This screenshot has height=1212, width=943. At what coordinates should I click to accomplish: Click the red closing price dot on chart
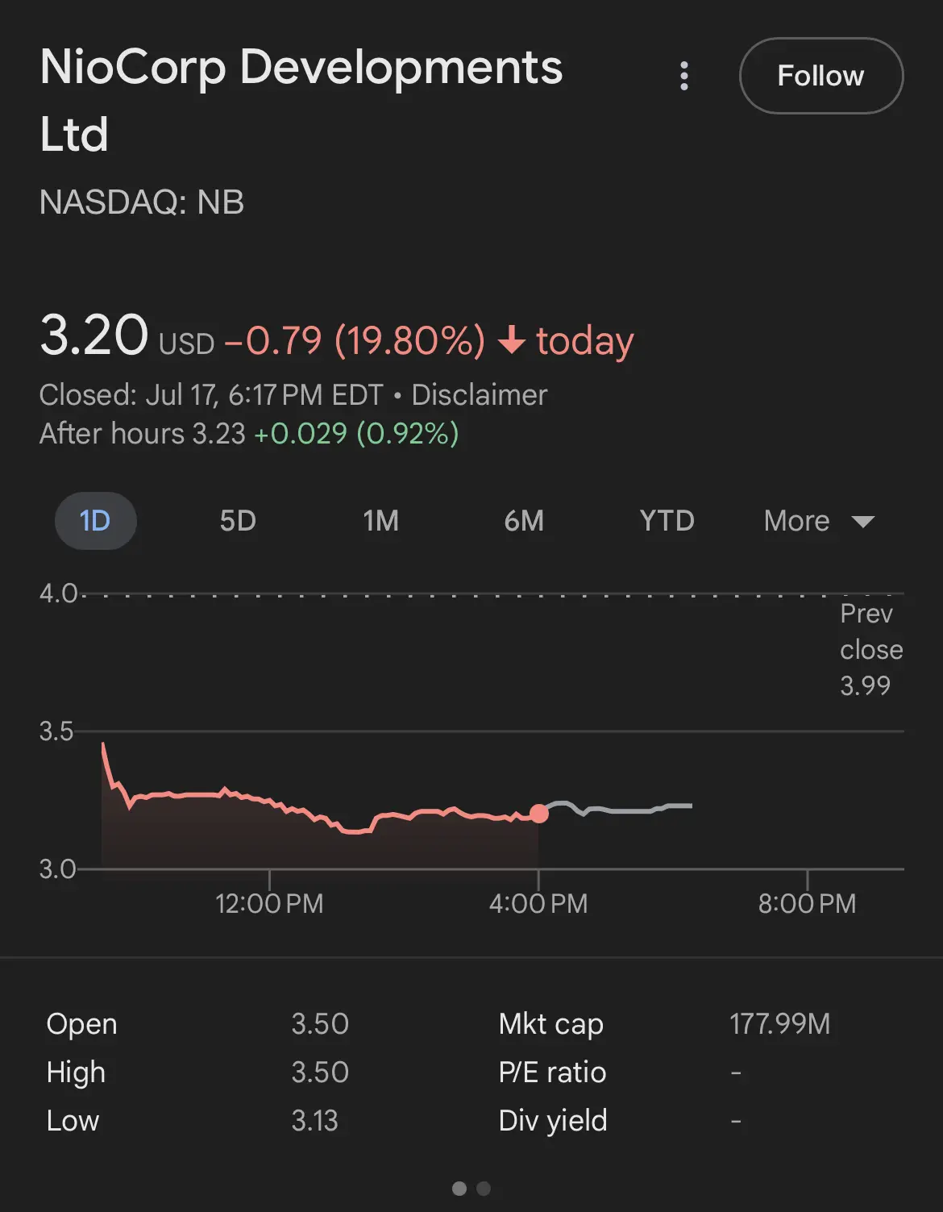point(539,814)
